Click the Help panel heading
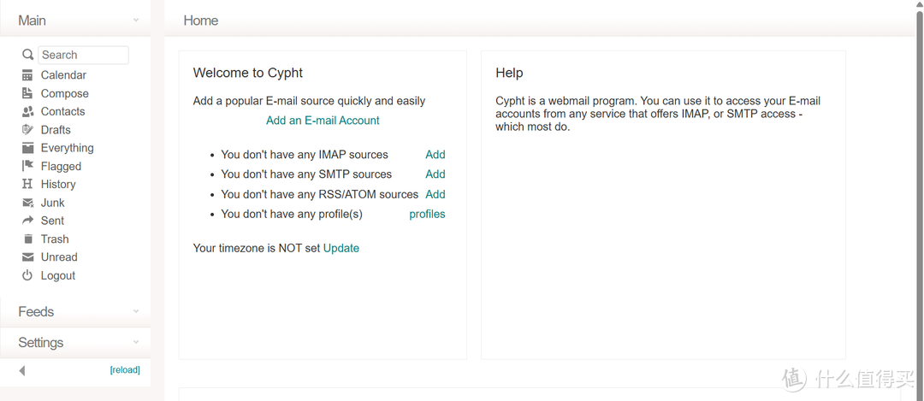This screenshot has width=924, height=401. point(509,73)
